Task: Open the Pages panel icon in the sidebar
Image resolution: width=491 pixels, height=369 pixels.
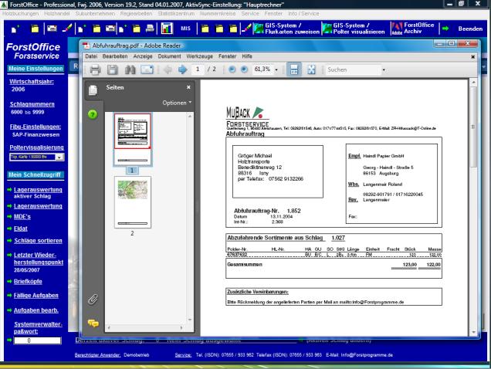Action: (93, 90)
